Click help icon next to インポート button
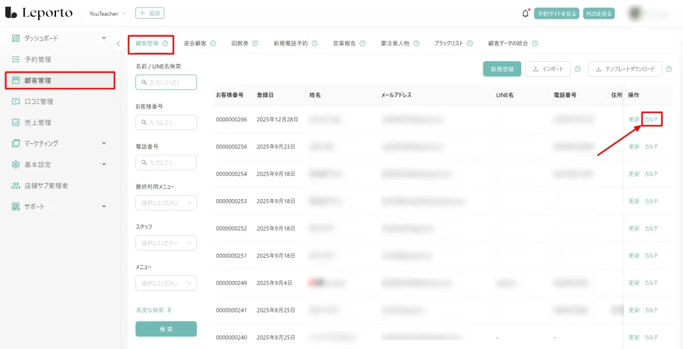 578,69
